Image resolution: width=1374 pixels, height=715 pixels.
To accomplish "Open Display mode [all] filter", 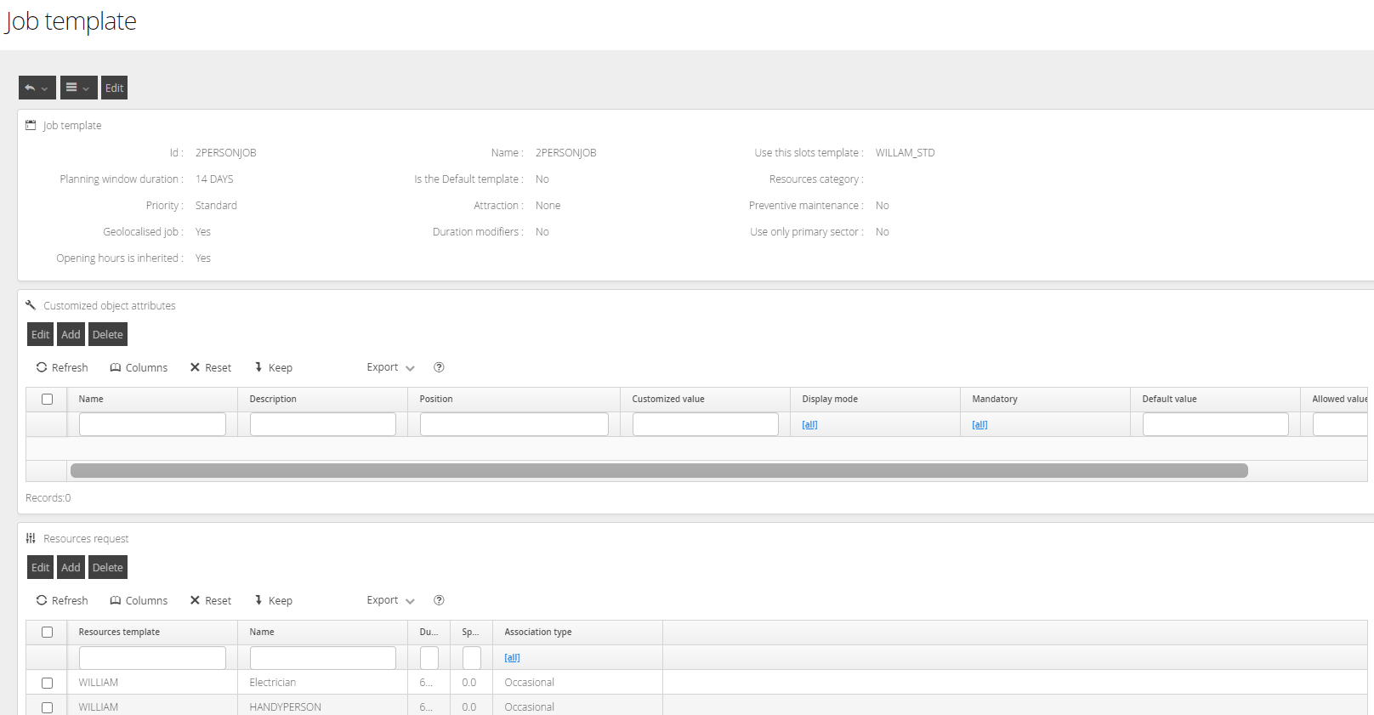I will 809,424.
